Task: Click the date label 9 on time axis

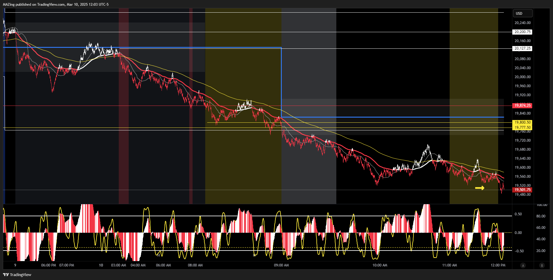Action: point(15,265)
